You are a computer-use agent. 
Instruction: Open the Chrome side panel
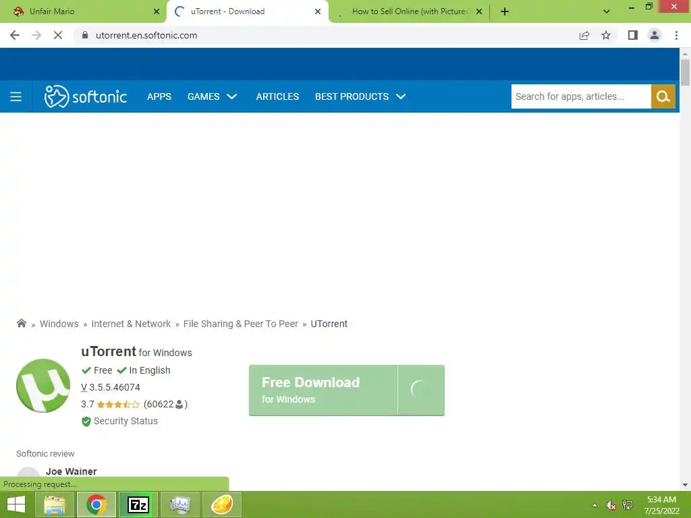coord(633,35)
